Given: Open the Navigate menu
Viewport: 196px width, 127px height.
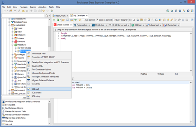Looking at the screenshot, I should 23,7.
